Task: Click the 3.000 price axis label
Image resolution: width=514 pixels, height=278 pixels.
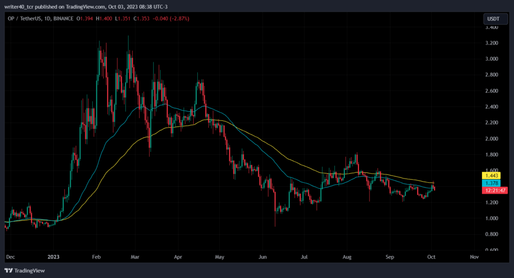Action: click(491, 59)
